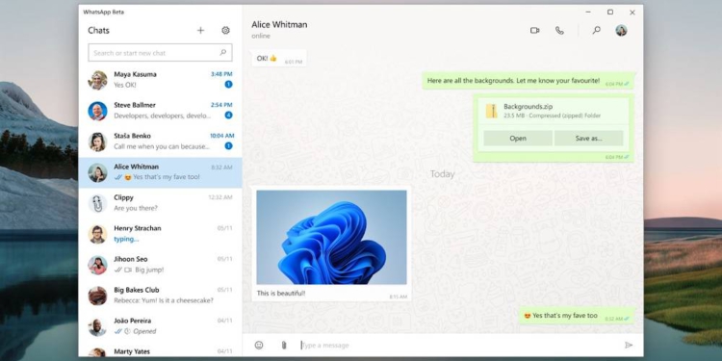
Task: Start a new chat with plus icon
Action: pos(200,31)
